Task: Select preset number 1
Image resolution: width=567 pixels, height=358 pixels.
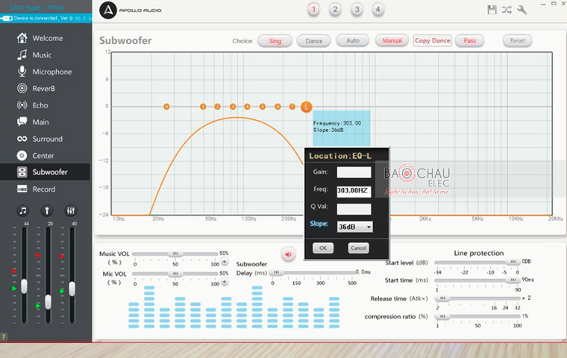Action: coord(313,10)
